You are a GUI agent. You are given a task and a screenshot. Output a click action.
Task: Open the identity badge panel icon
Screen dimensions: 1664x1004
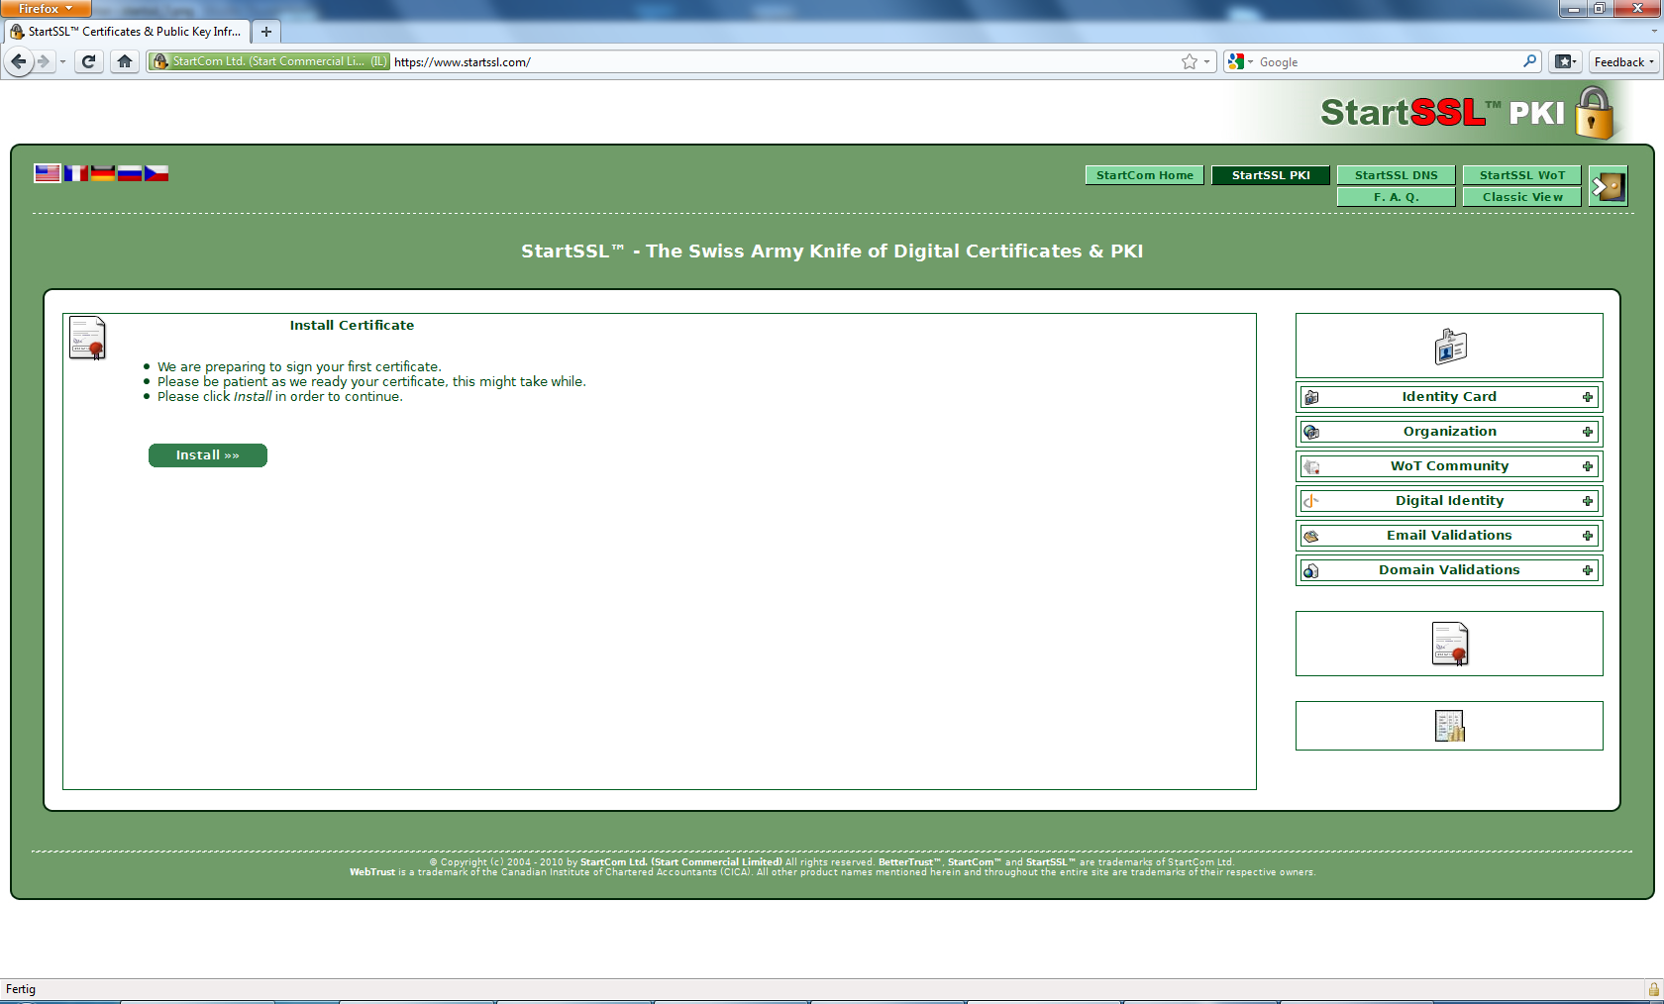click(x=1450, y=347)
